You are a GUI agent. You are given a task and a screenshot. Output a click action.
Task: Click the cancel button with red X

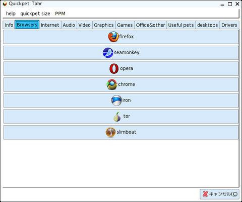coord(219,194)
